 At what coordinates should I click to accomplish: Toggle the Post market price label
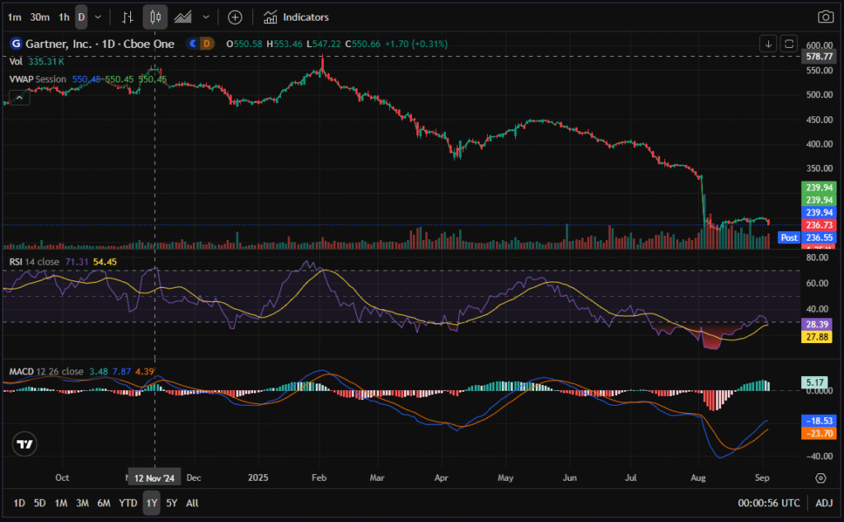point(789,237)
